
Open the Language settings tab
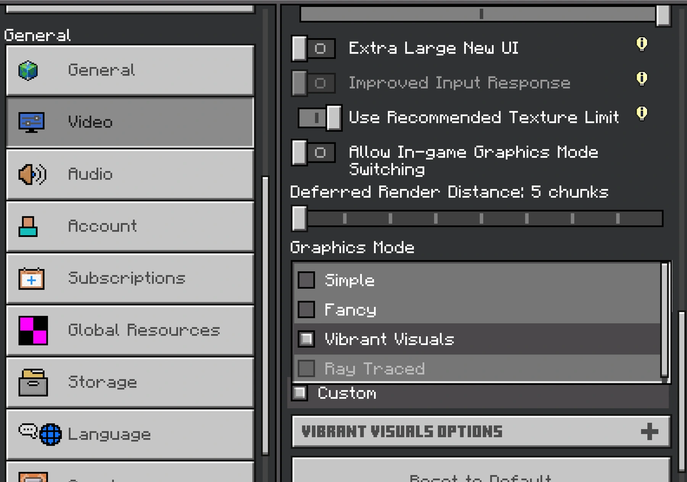tap(130, 434)
